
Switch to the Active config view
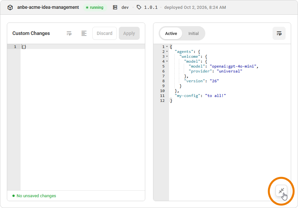[x=171, y=33]
